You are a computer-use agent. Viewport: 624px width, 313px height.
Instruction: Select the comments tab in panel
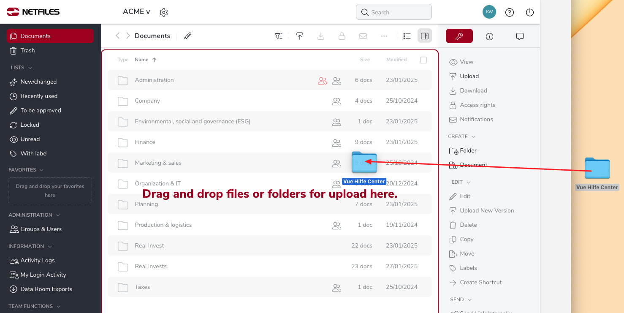click(520, 36)
